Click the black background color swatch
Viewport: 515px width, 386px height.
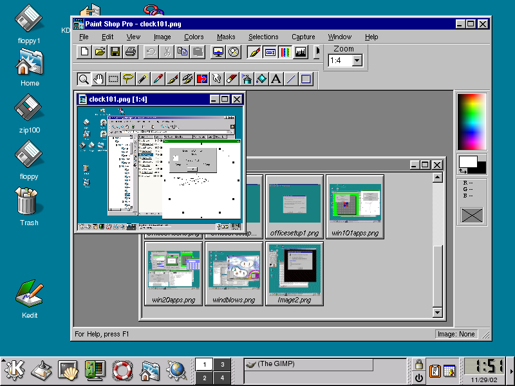(x=481, y=169)
